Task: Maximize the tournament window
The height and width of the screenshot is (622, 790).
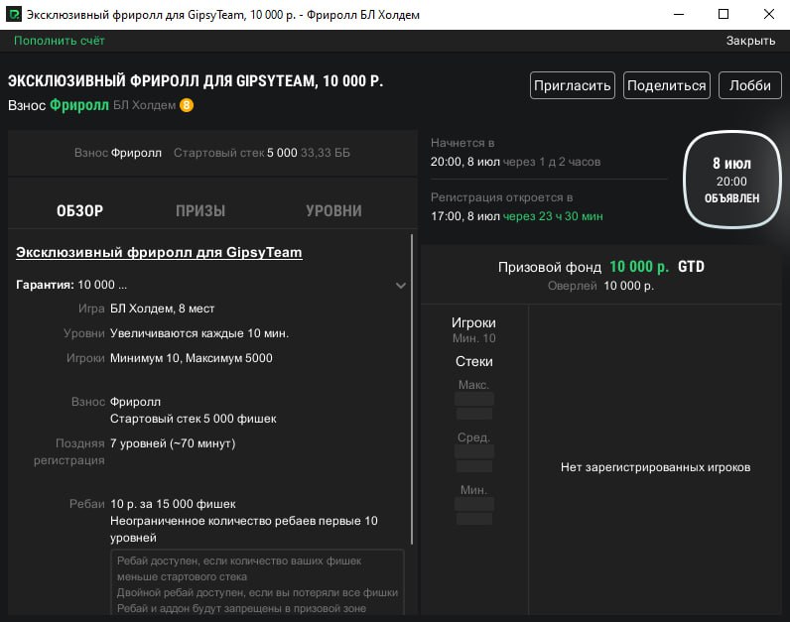Action: [723, 14]
